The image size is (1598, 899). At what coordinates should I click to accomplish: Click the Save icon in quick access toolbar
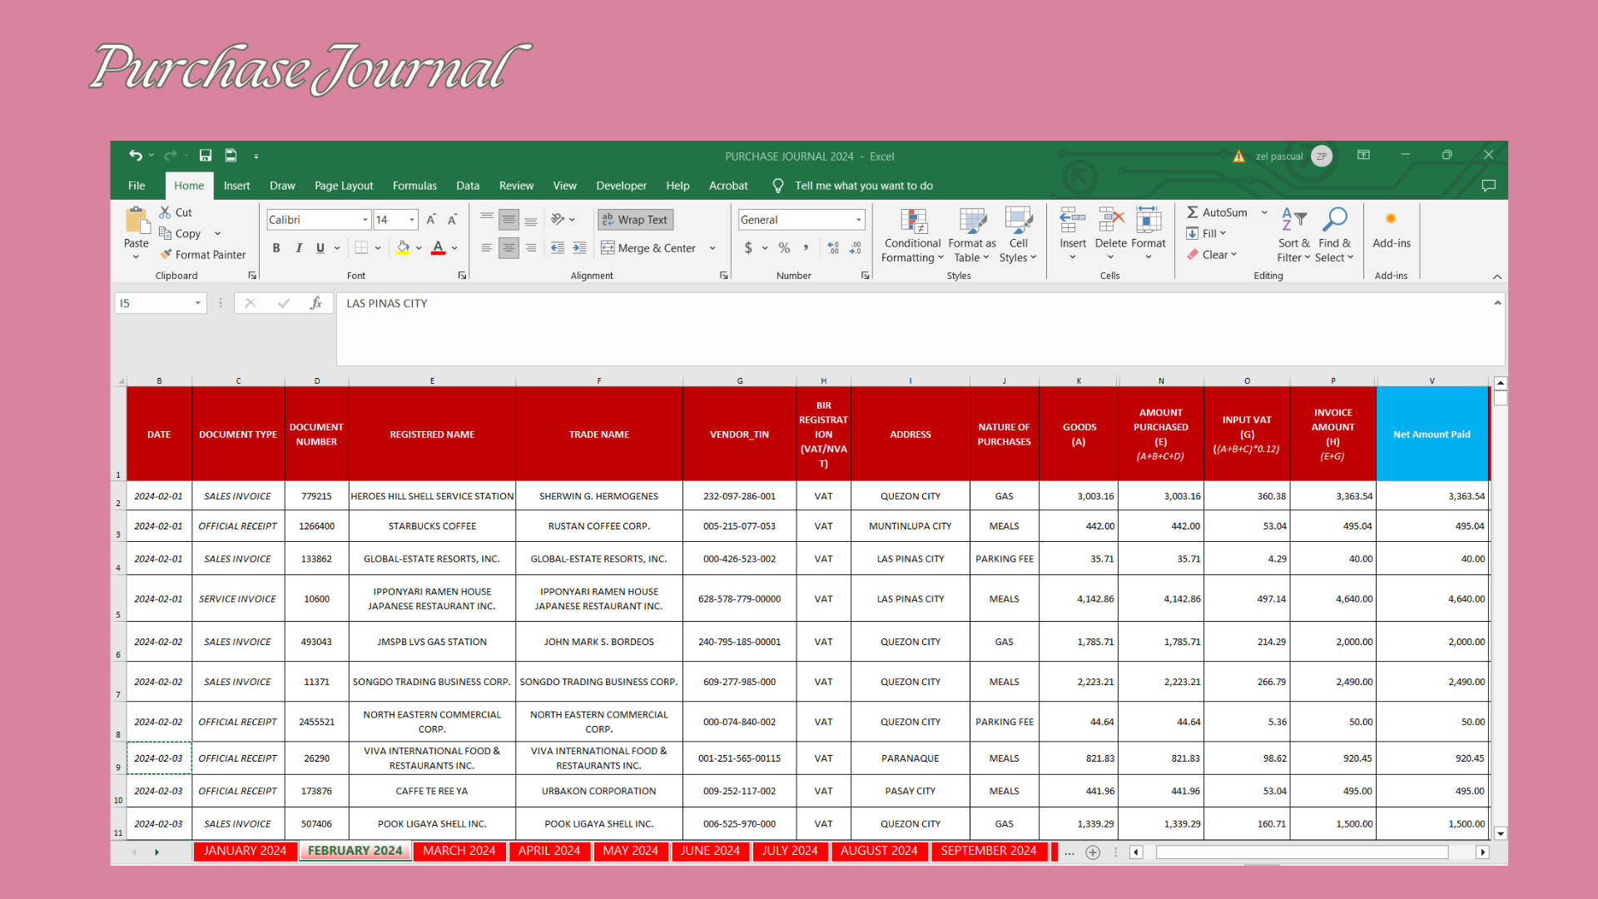(206, 156)
